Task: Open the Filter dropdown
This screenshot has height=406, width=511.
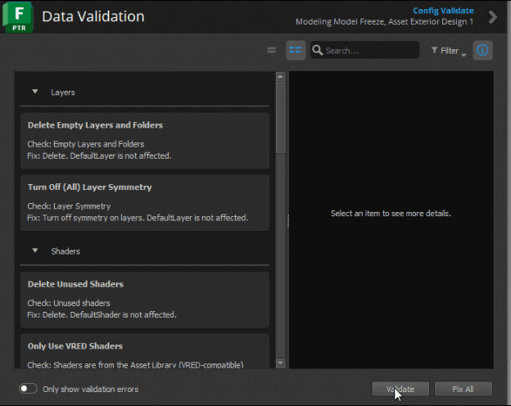Action: (x=449, y=51)
